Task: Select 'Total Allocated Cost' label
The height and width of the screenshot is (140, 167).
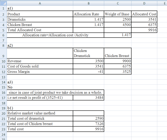Action: [40, 30]
